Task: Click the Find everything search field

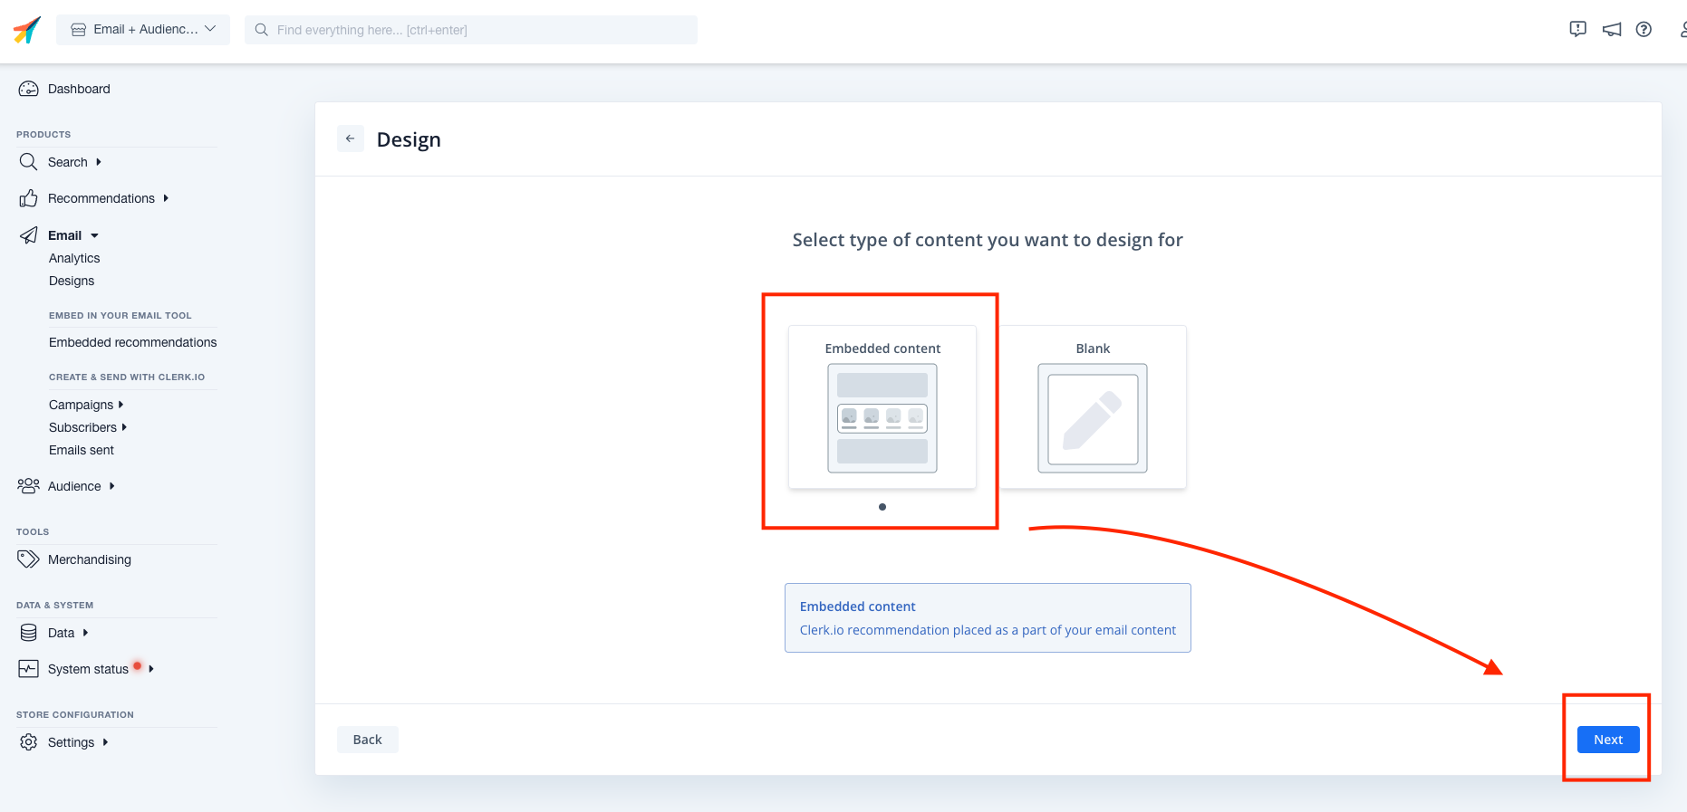Action: coord(471,30)
